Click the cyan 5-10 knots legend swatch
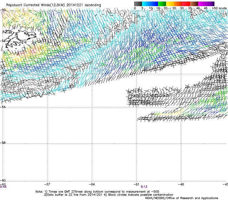 coord(146,4)
